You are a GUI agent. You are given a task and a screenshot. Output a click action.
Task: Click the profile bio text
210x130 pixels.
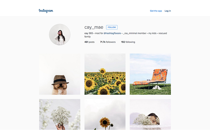(126, 35)
